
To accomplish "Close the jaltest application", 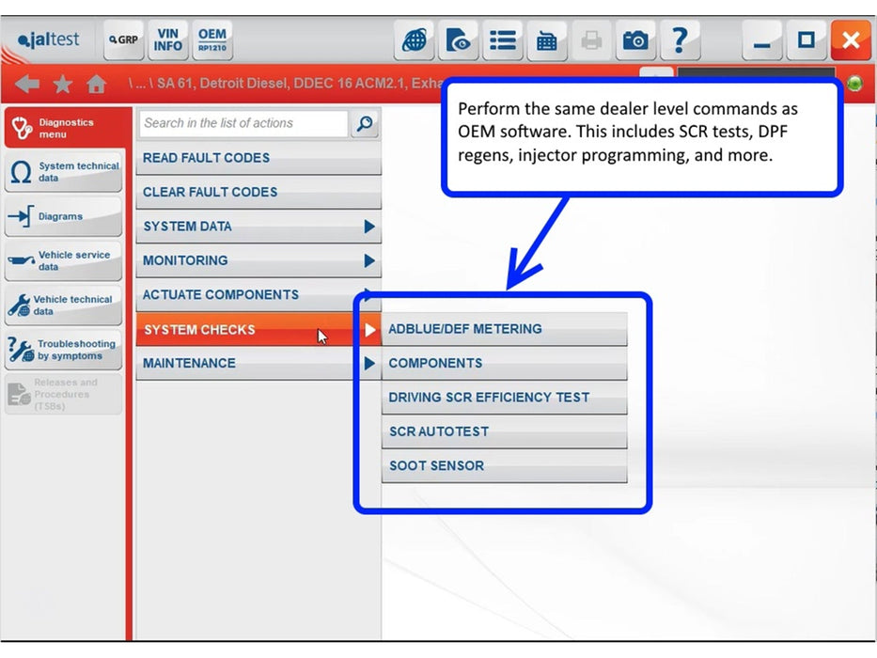I will point(850,39).
